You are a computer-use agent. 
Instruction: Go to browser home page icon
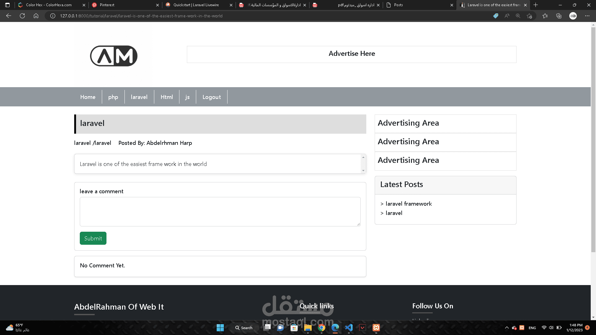click(36, 16)
